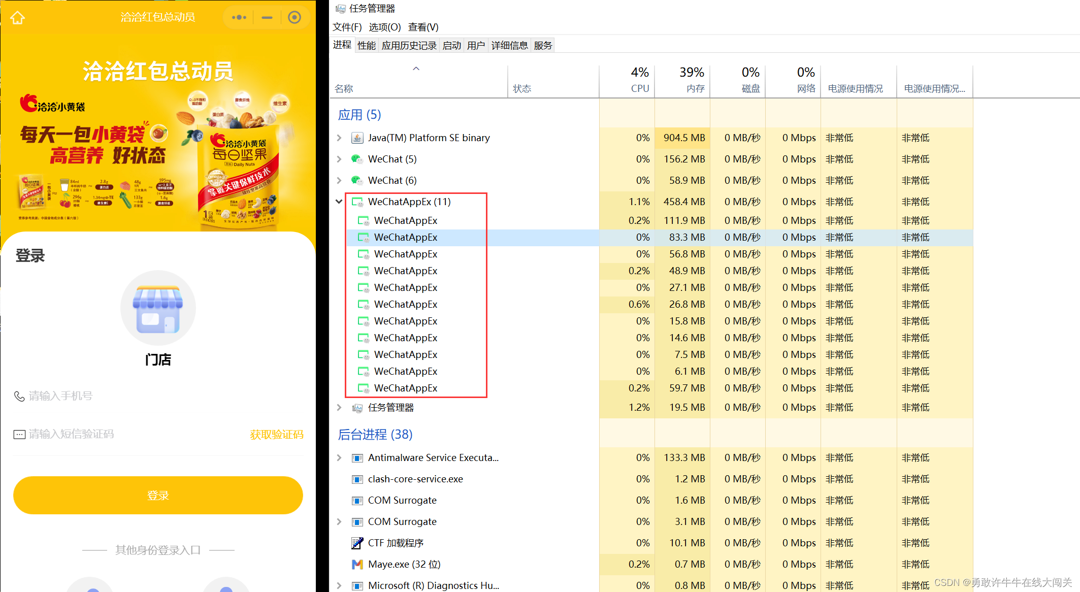This screenshot has width=1080, height=592.
Task: Click the clash-core-service.exe icon
Action: pos(357,479)
